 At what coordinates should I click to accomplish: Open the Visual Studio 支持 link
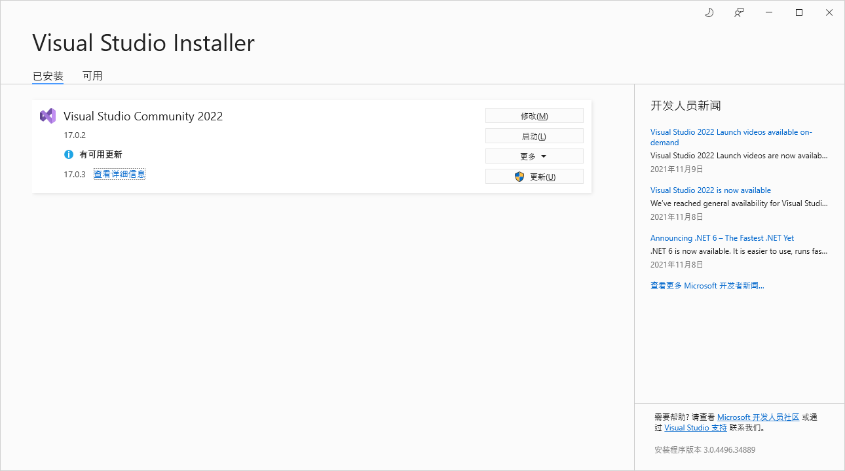tap(696, 428)
